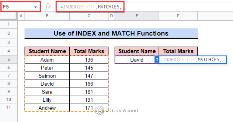Viewport: 233px width, 122px height.
Task: Click the select-all corner box
Action: (x=9, y=16)
